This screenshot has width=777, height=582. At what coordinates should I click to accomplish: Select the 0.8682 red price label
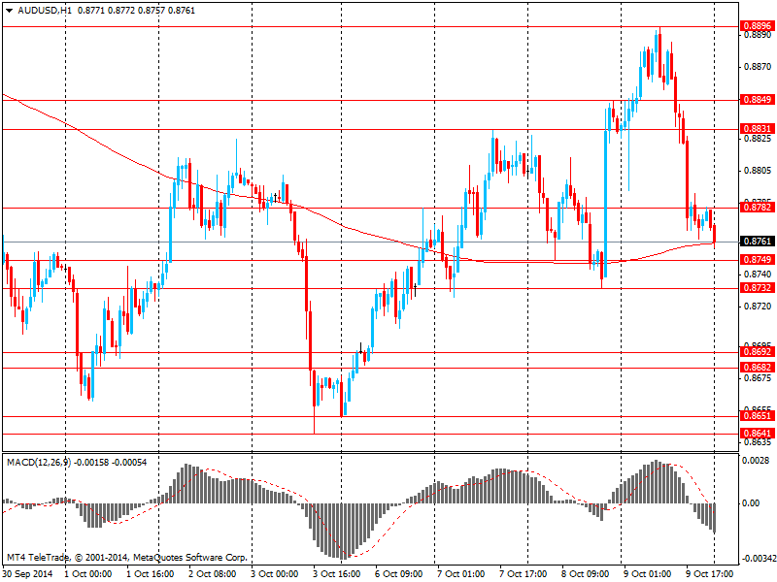pos(756,369)
